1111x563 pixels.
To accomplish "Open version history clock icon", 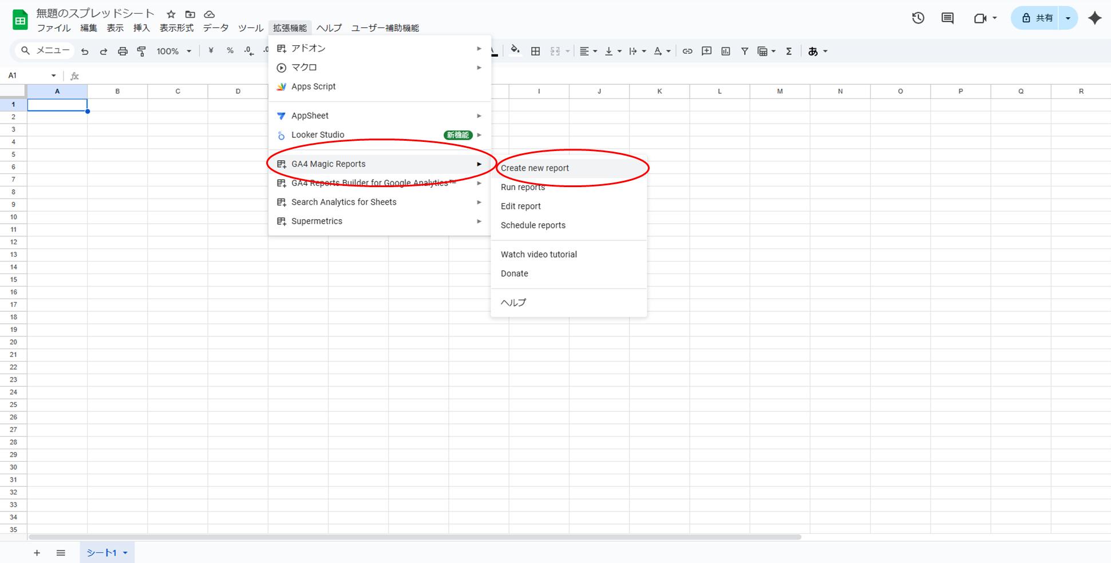I will (x=918, y=18).
